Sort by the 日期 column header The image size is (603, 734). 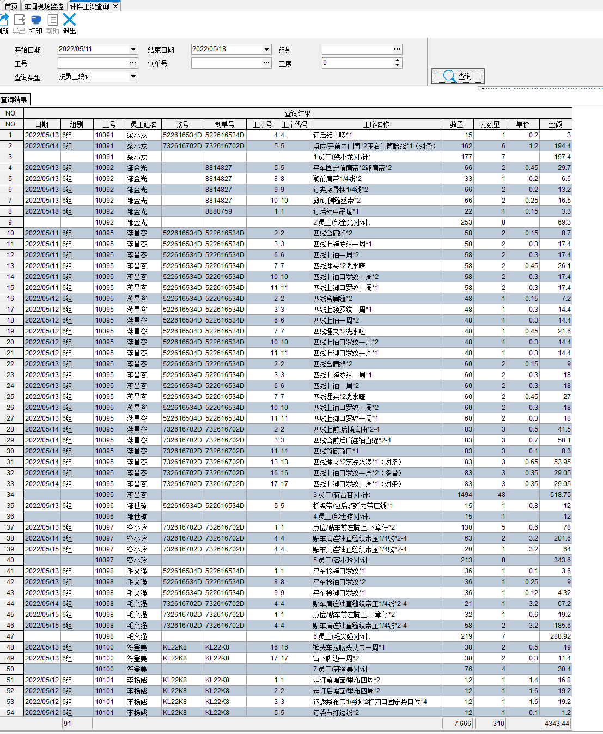point(42,124)
